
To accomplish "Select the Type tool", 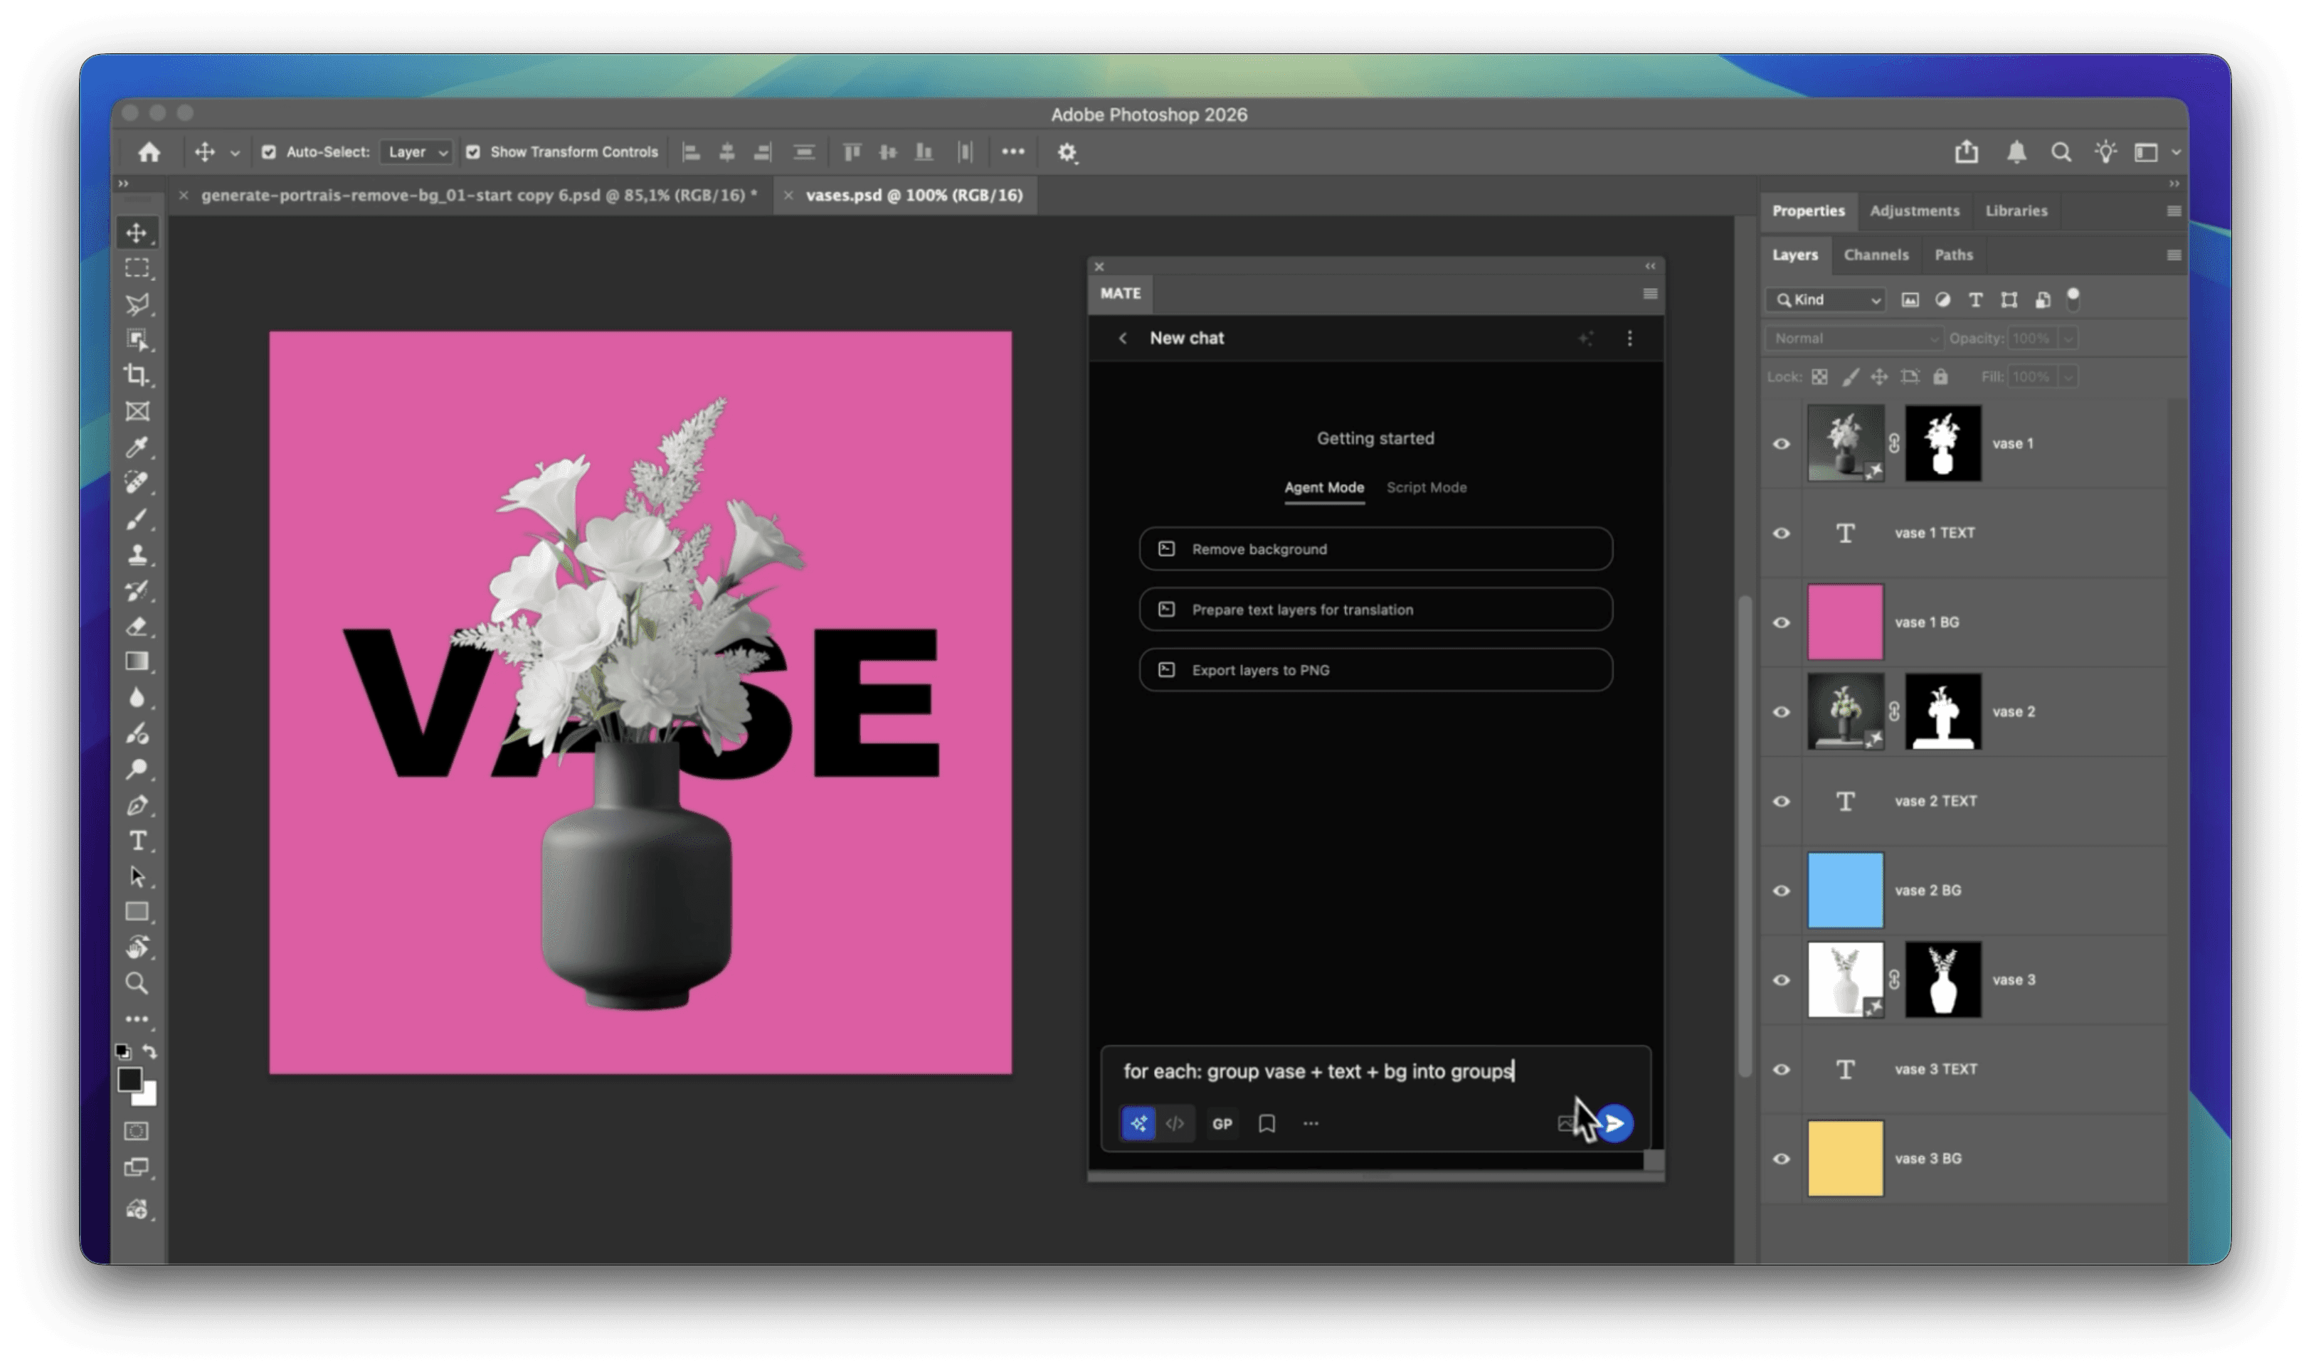I will coord(137,841).
